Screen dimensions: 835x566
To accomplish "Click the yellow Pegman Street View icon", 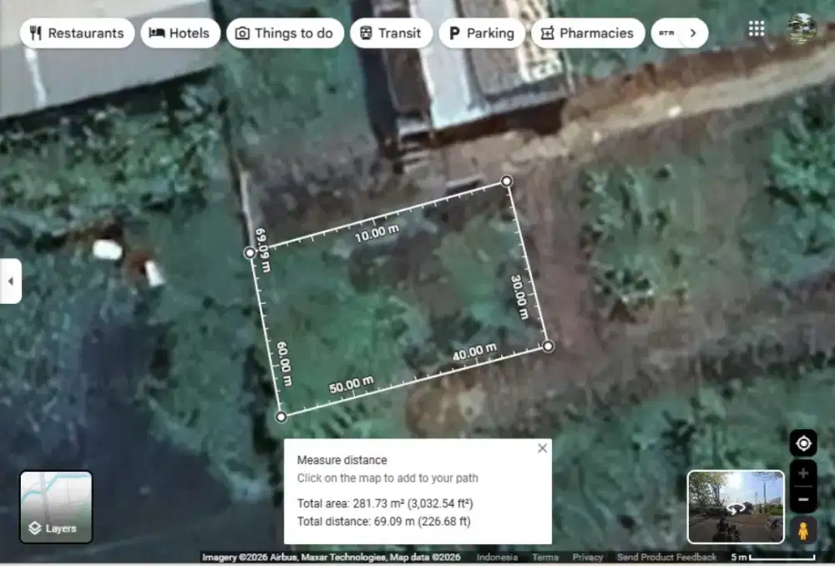I will tap(803, 527).
